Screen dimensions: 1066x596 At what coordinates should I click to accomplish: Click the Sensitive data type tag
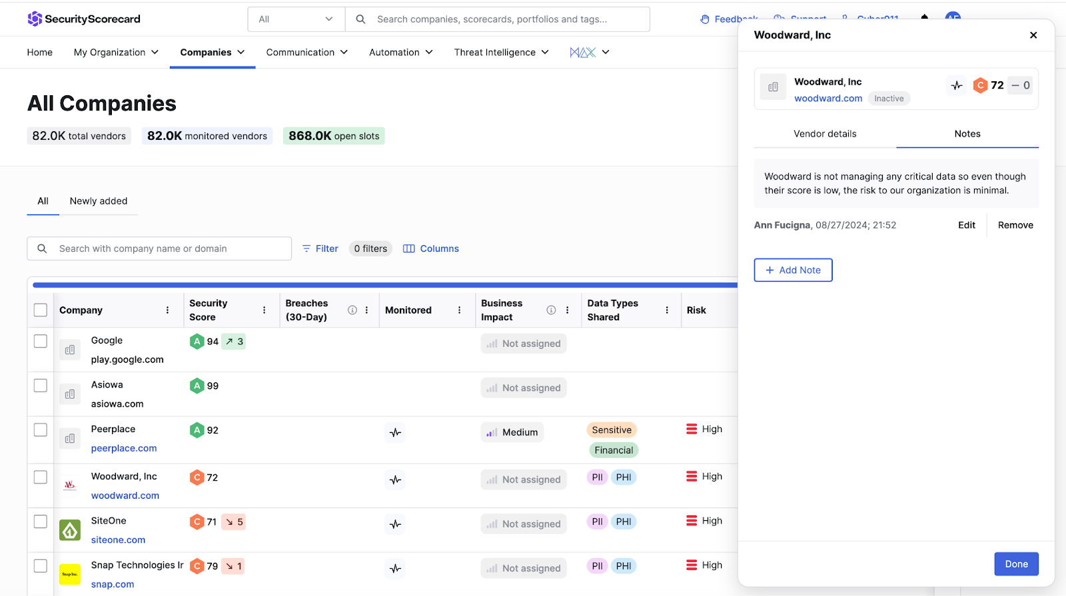click(612, 430)
